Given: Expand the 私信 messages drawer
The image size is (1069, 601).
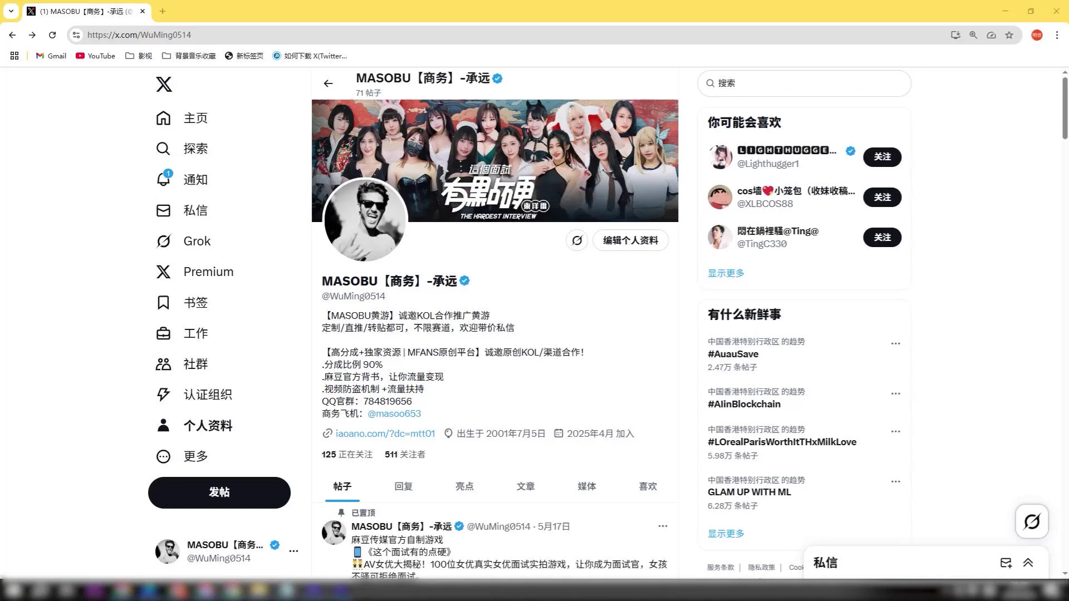Looking at the screenshot, I should click(1028, 563).
